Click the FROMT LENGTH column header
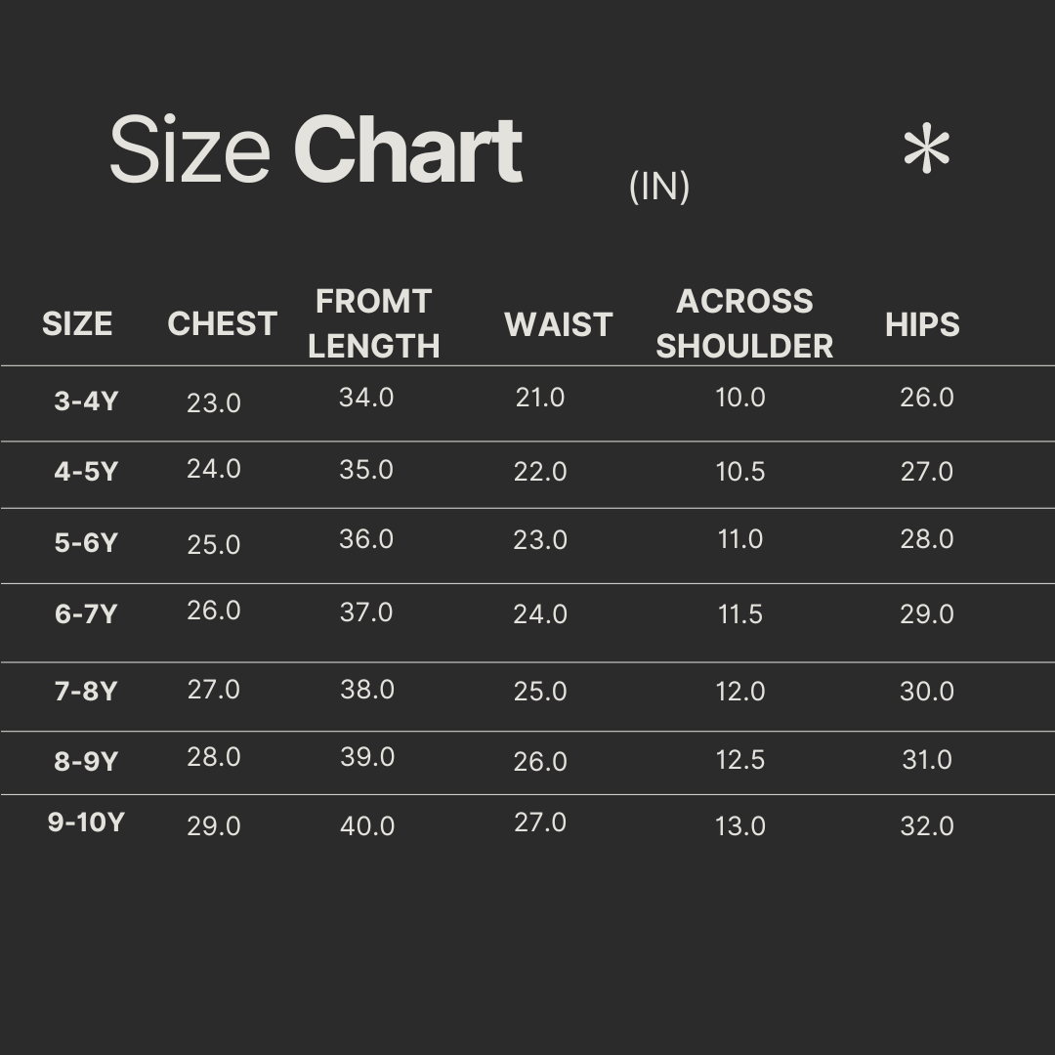1055x1055 pixels. 373,323
